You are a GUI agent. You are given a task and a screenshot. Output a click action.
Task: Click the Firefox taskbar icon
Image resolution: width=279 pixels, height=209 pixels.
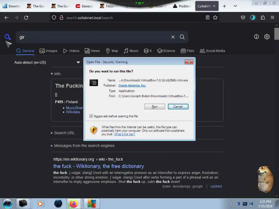pyautogui.click(x=74, y=204)
